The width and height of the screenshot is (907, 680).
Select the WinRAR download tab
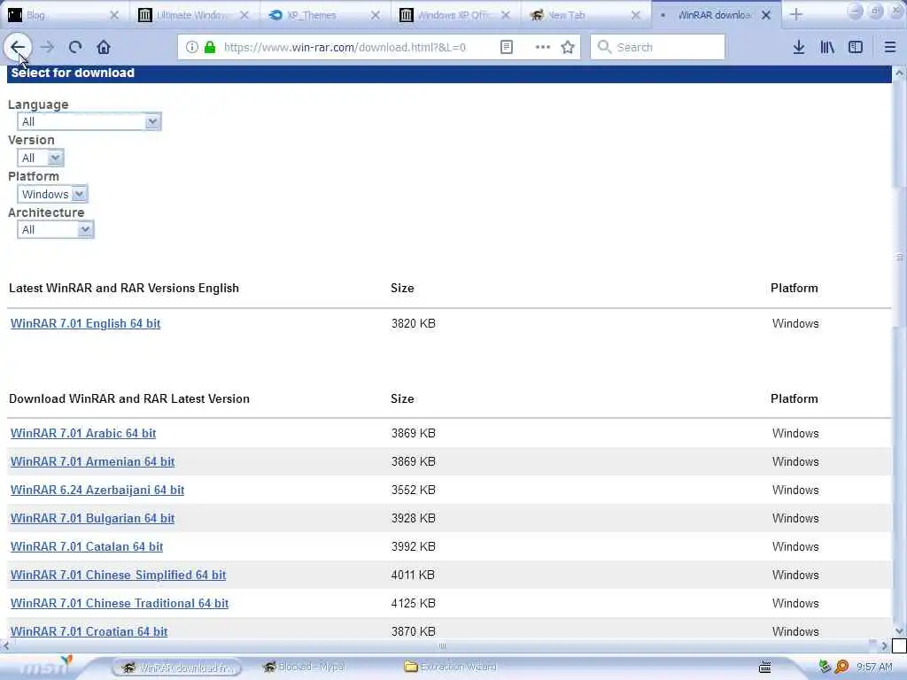pos(710,15)
